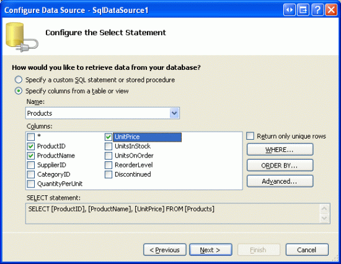Check the Discontinued column checkbox
Screen dimensions: 341x264
point(108,174)
